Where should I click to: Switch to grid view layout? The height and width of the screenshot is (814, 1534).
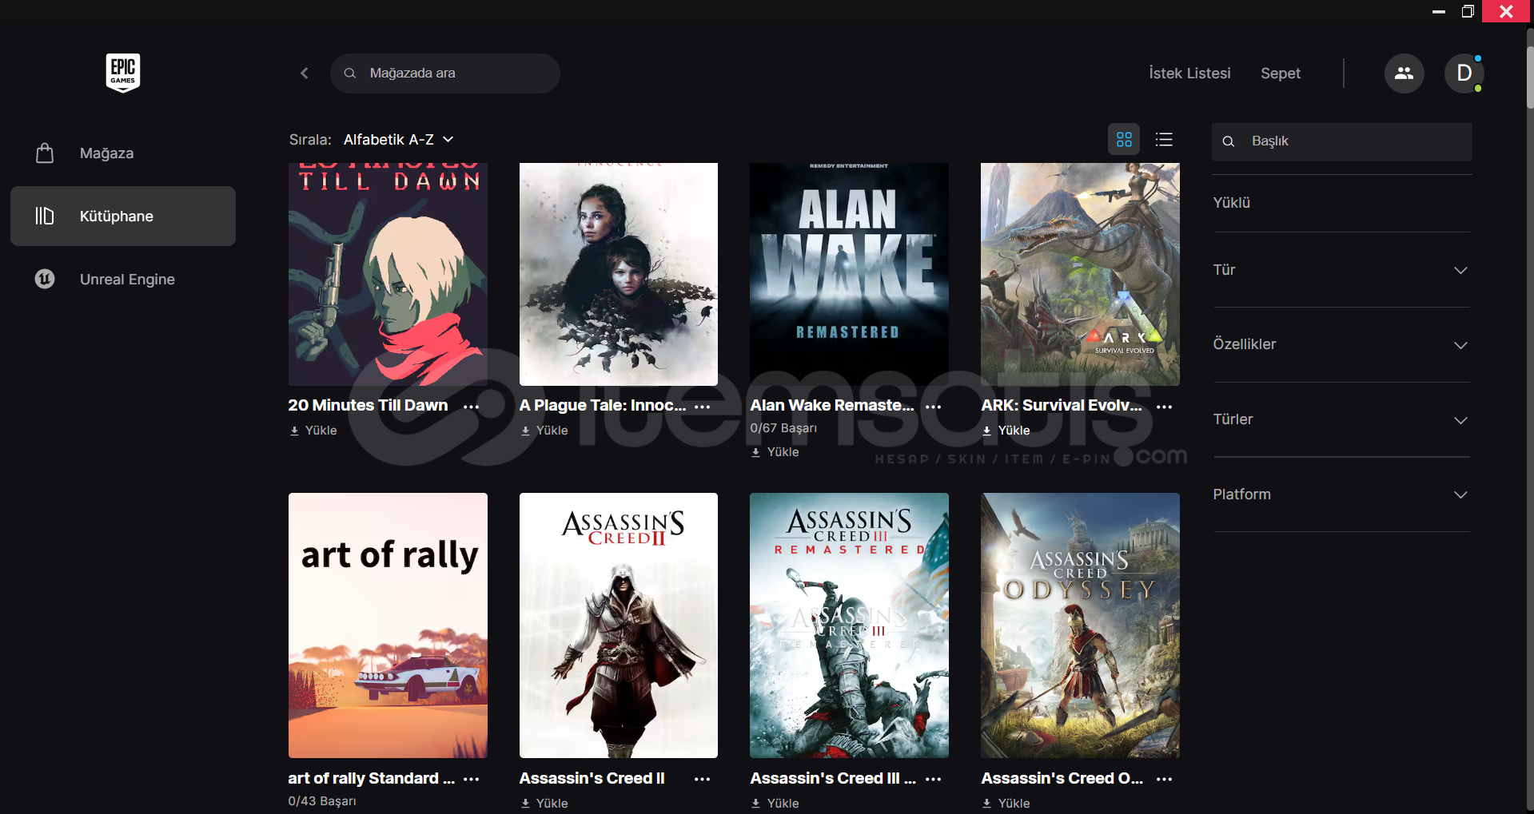(1124, 140)
